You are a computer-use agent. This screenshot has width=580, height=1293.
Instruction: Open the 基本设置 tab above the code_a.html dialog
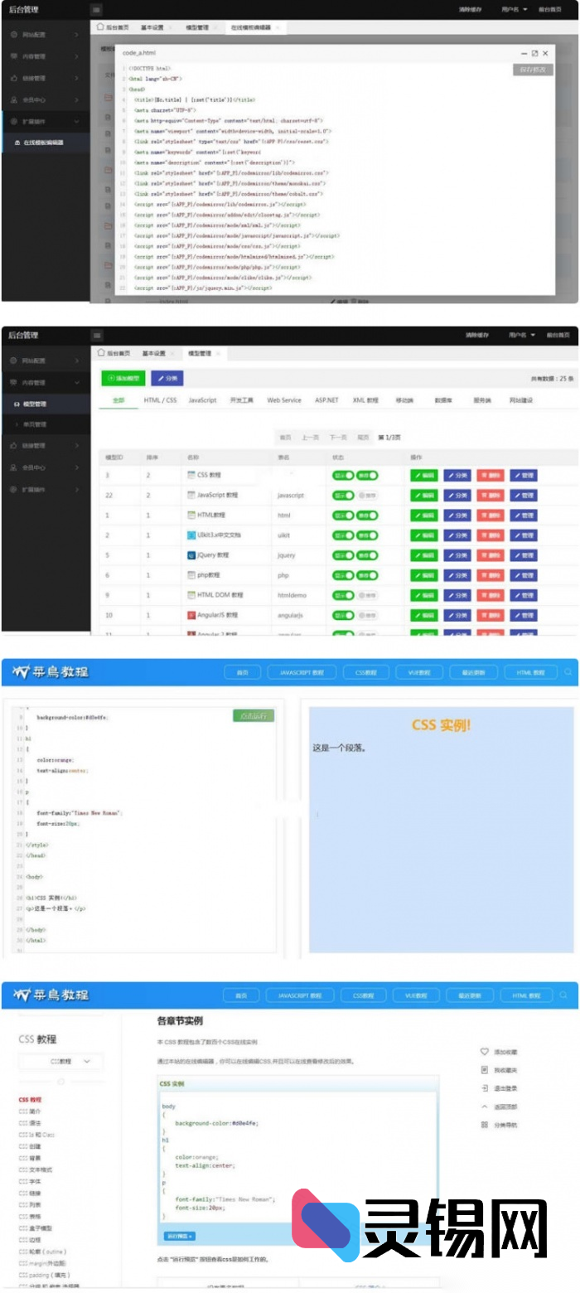(152, 27)
